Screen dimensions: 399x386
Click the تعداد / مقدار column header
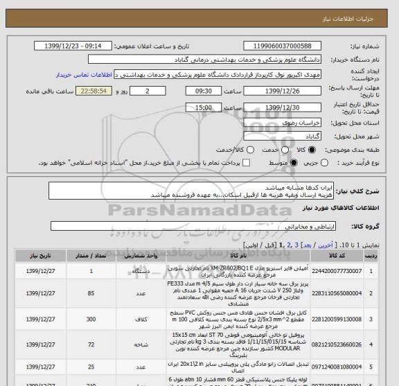(x=91, y=256)
